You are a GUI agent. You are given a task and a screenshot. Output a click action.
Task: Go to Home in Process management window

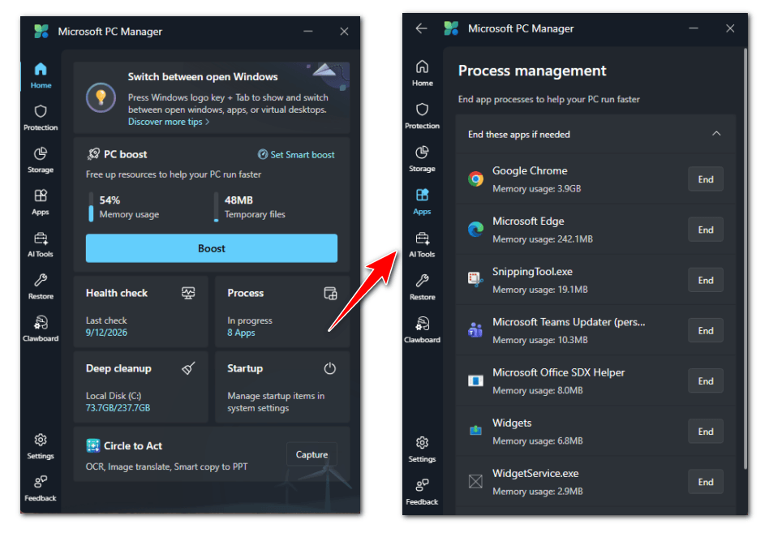[422, 74]
